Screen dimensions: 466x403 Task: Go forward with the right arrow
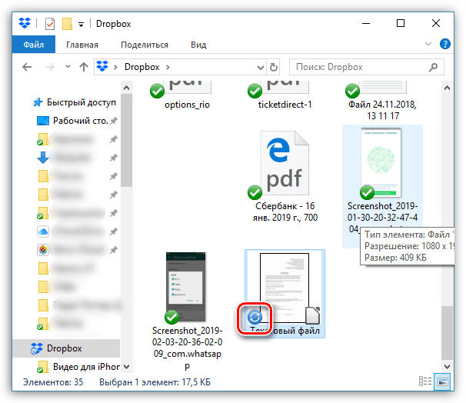50,67
